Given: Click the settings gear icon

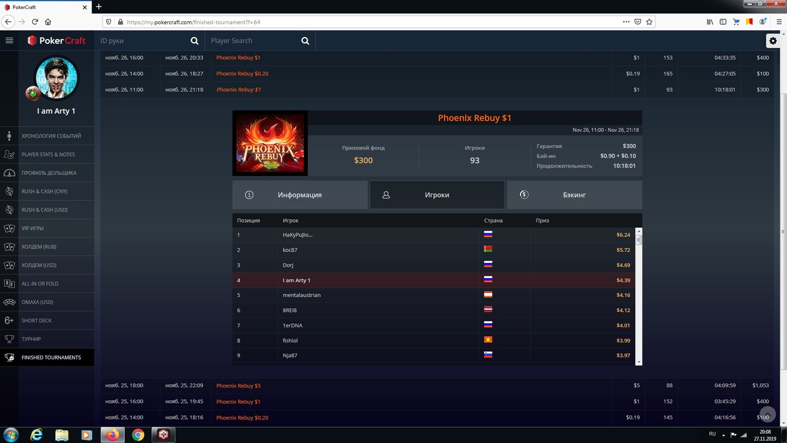Looking at the screenshot, I should [x=773, y=41].
